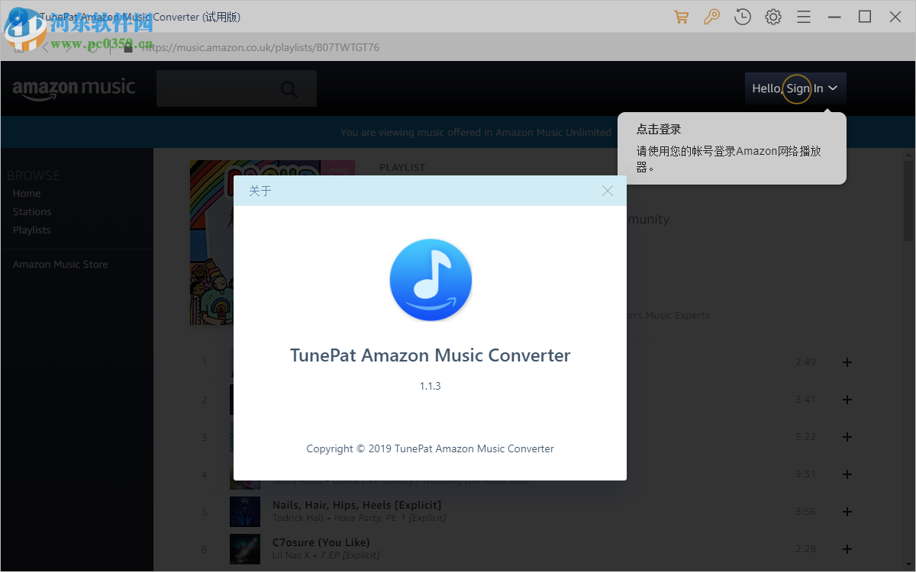Open the hamburger menu icon

[803, 16]
